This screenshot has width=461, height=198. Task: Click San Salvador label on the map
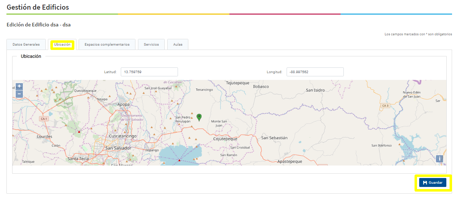point(118,148)
